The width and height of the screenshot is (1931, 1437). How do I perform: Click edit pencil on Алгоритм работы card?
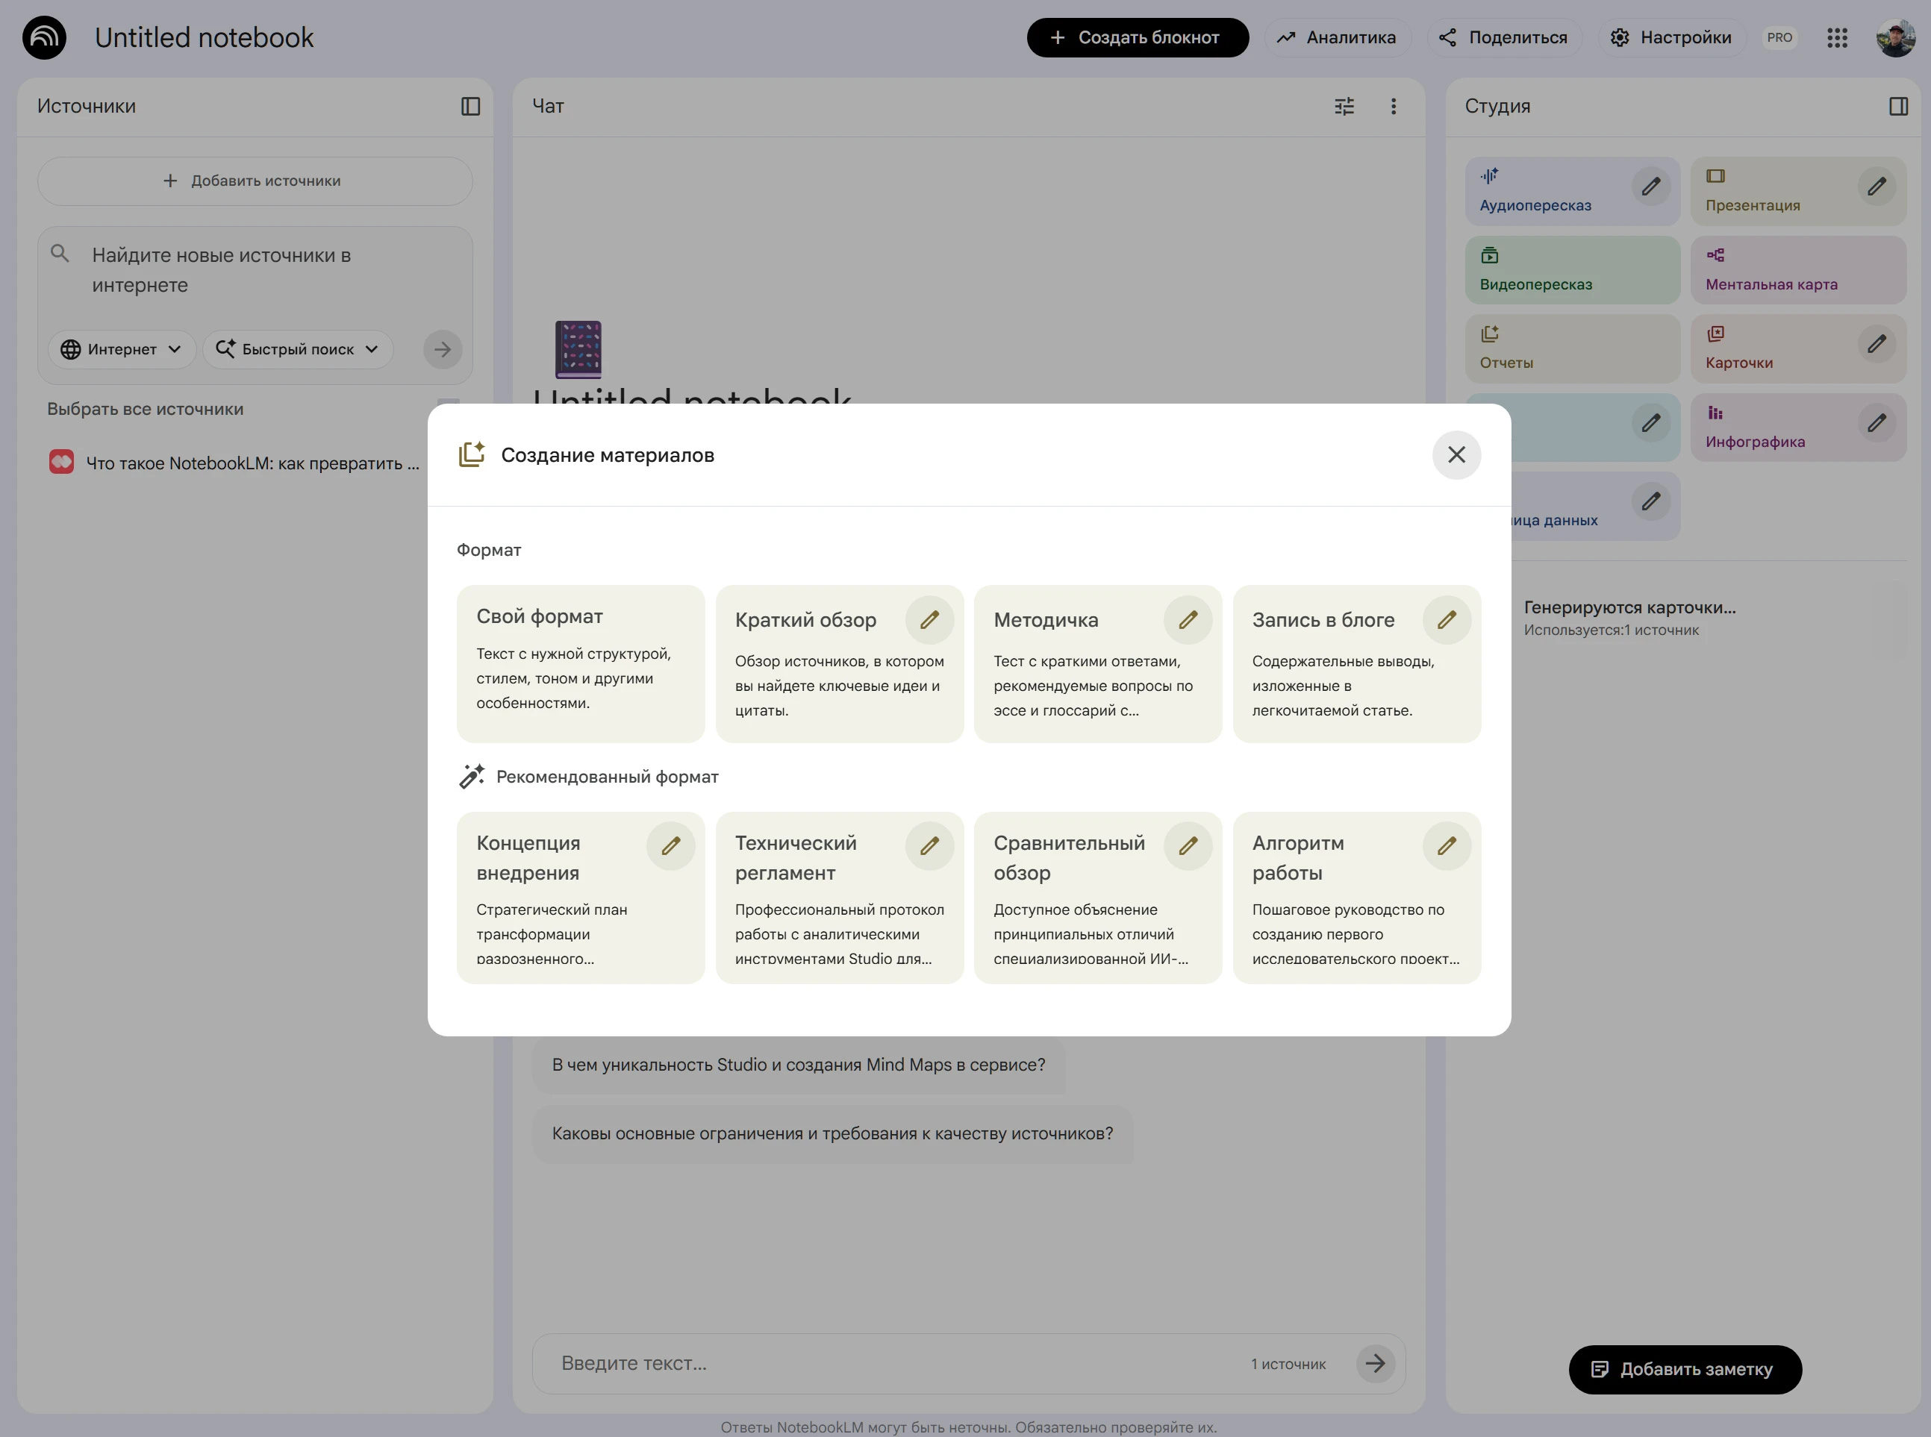(1447, 845)
